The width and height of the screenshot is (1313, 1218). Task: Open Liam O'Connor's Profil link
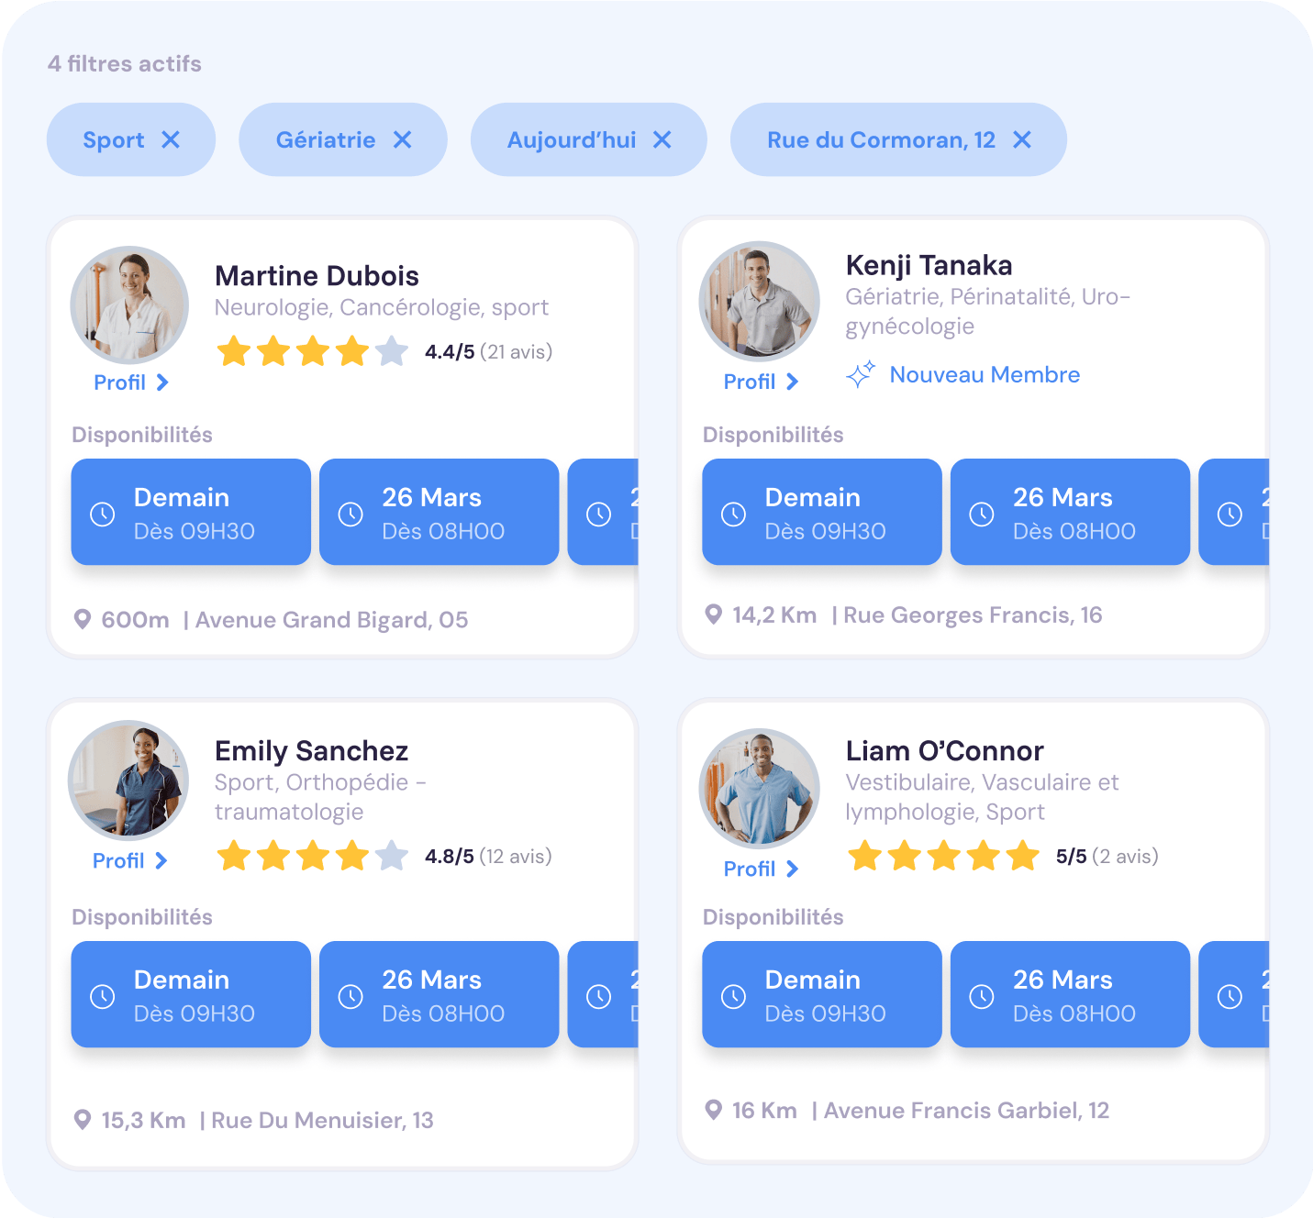[x=761, y=869]
